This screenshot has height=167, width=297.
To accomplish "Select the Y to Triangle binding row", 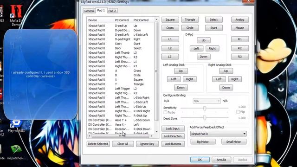I will tap(121, 84).
